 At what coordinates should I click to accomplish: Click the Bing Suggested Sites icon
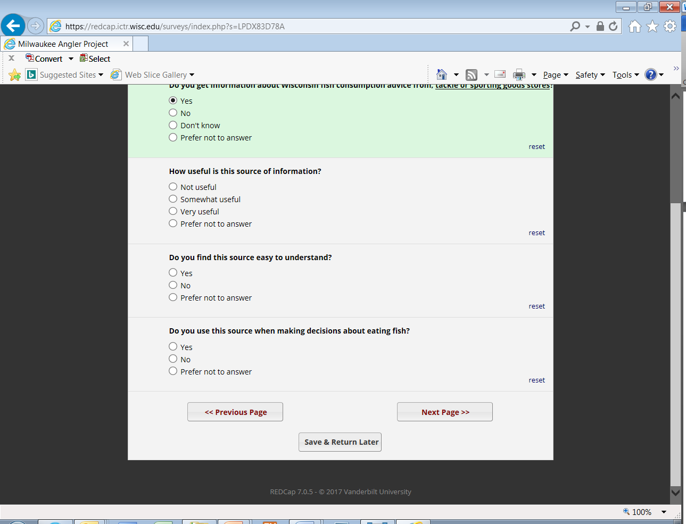coord(31,74)
